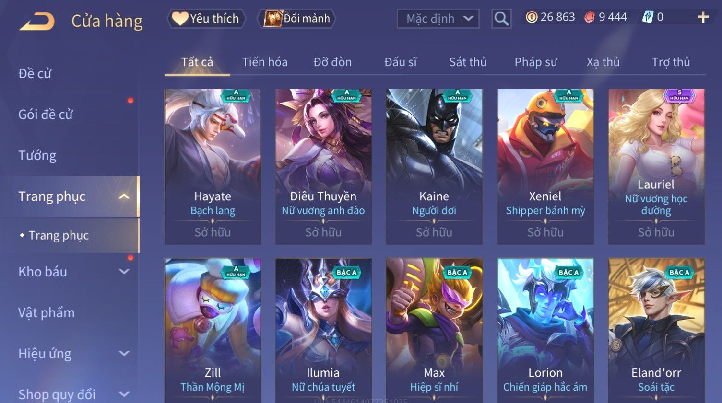This screenshot has height=403, width=722.
Task: Open the Mặc định sort dropdown
Action: pos(438,19)
